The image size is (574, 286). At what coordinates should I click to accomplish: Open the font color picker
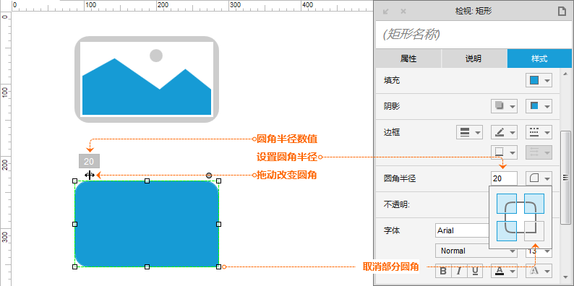point(504,271)
